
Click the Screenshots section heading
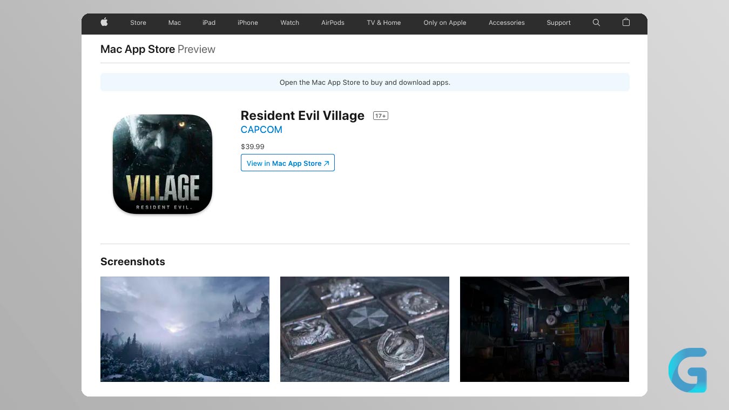pos(133,261)
